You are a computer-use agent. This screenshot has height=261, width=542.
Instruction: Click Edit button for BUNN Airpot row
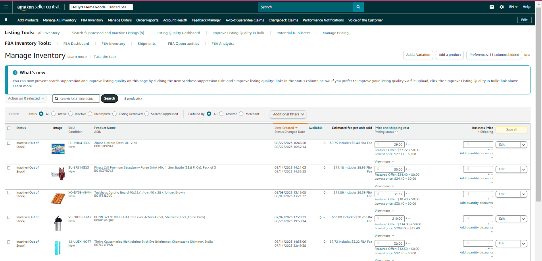coord(508,219)
